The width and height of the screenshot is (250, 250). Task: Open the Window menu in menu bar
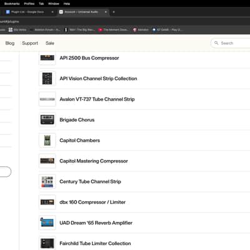[54, 4]
